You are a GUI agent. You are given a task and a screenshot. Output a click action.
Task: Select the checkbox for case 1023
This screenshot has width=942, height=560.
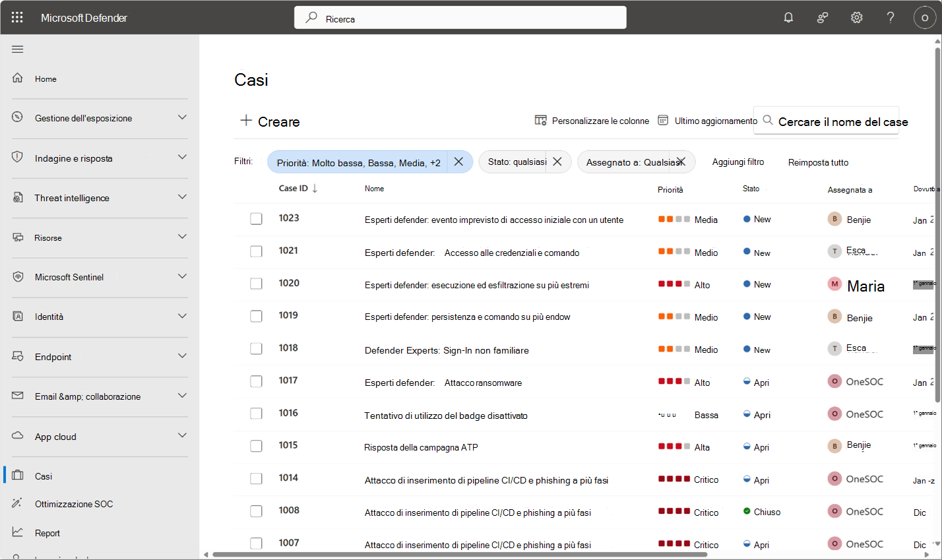pyautogui.click(x=256, y=218)
